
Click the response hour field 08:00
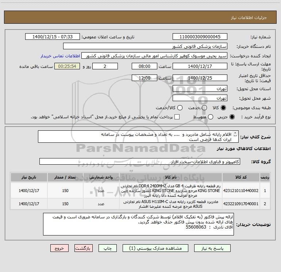click(145, 66)
